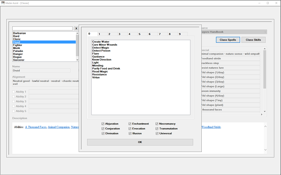281x175 pixels.
Task: Click the special abilities vertical scrollbar thumb
Action: tap(265, 69)
